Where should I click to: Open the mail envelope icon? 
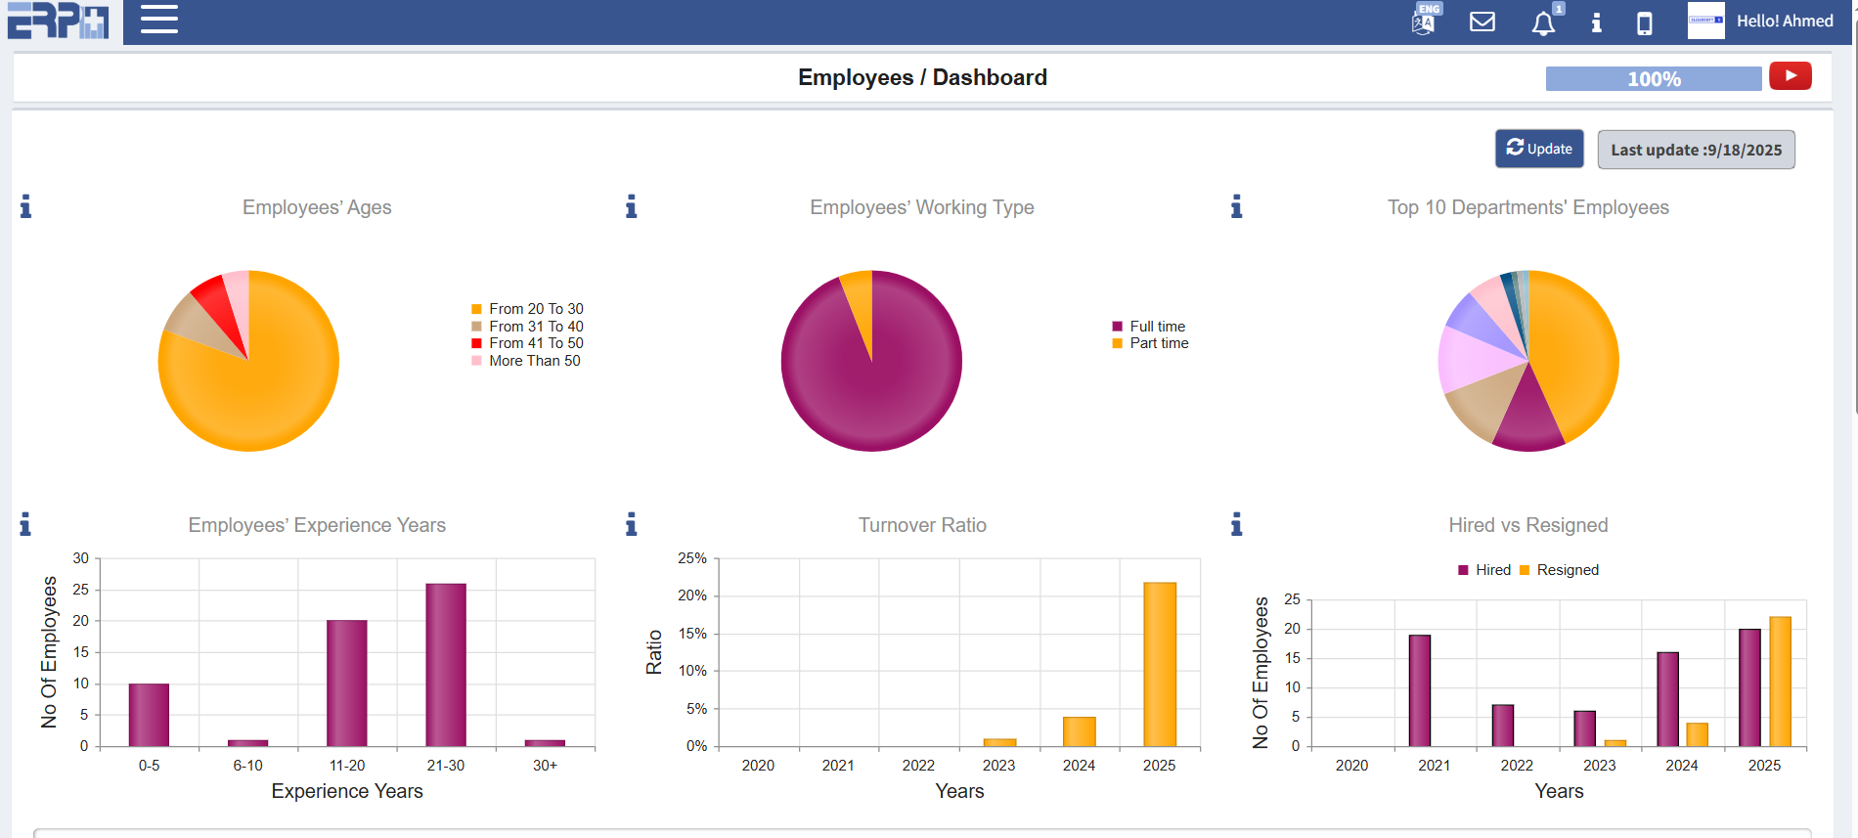click(x=1482, y=22)
